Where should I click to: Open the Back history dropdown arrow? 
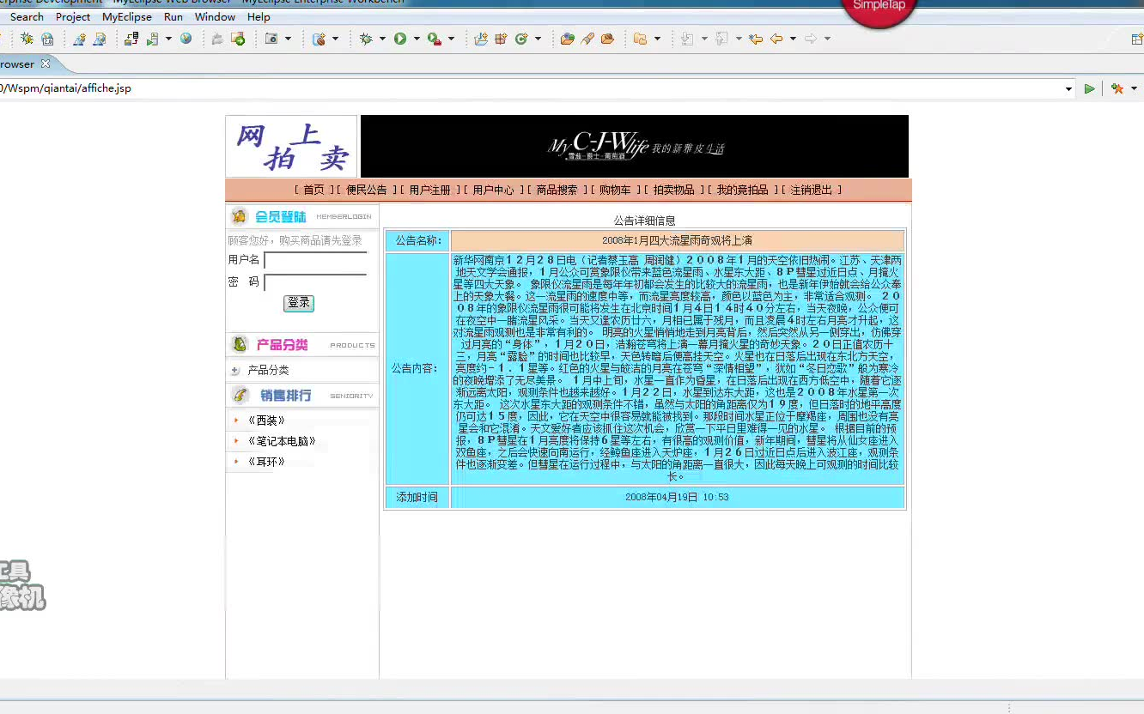(x=793, y=39)
